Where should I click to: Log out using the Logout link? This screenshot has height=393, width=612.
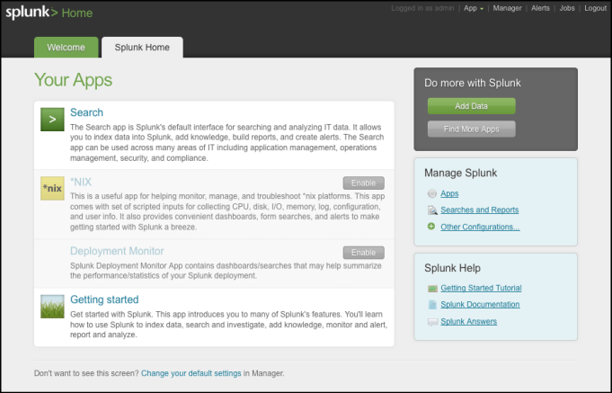tap(595, 8)
